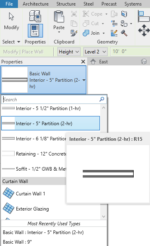150x246 pixels.
Task: Click the Demolish hammer icon
Action: (x=124, y=33)
